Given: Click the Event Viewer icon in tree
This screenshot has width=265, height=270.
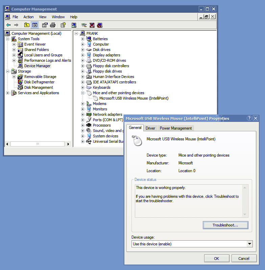Looking at the screenshot, I should point(20,44).
